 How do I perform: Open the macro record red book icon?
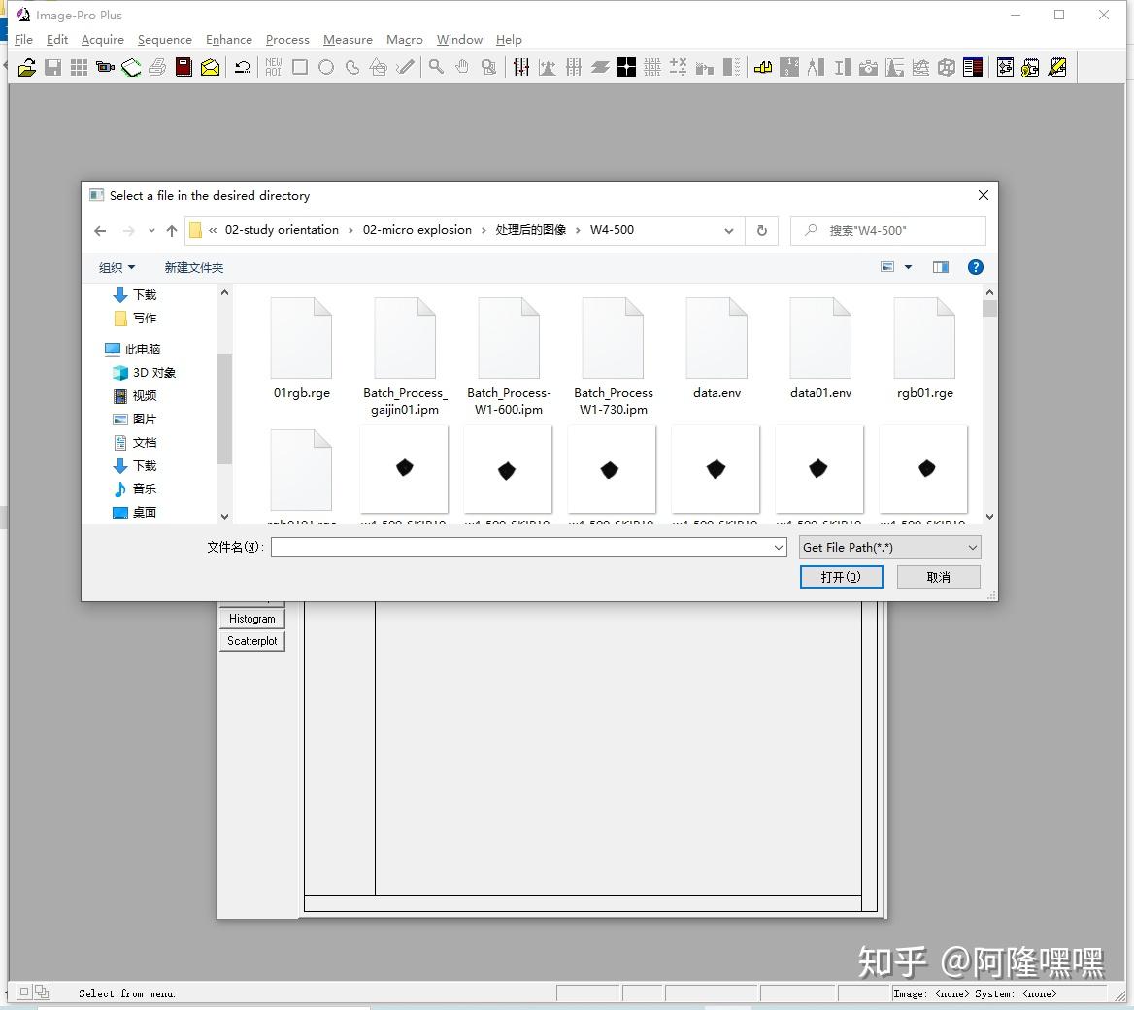(x=183, y=67)
